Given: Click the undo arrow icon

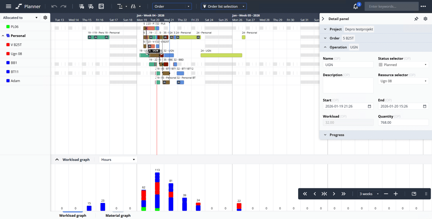Looking at the screenshot, I should coord(54,6).
